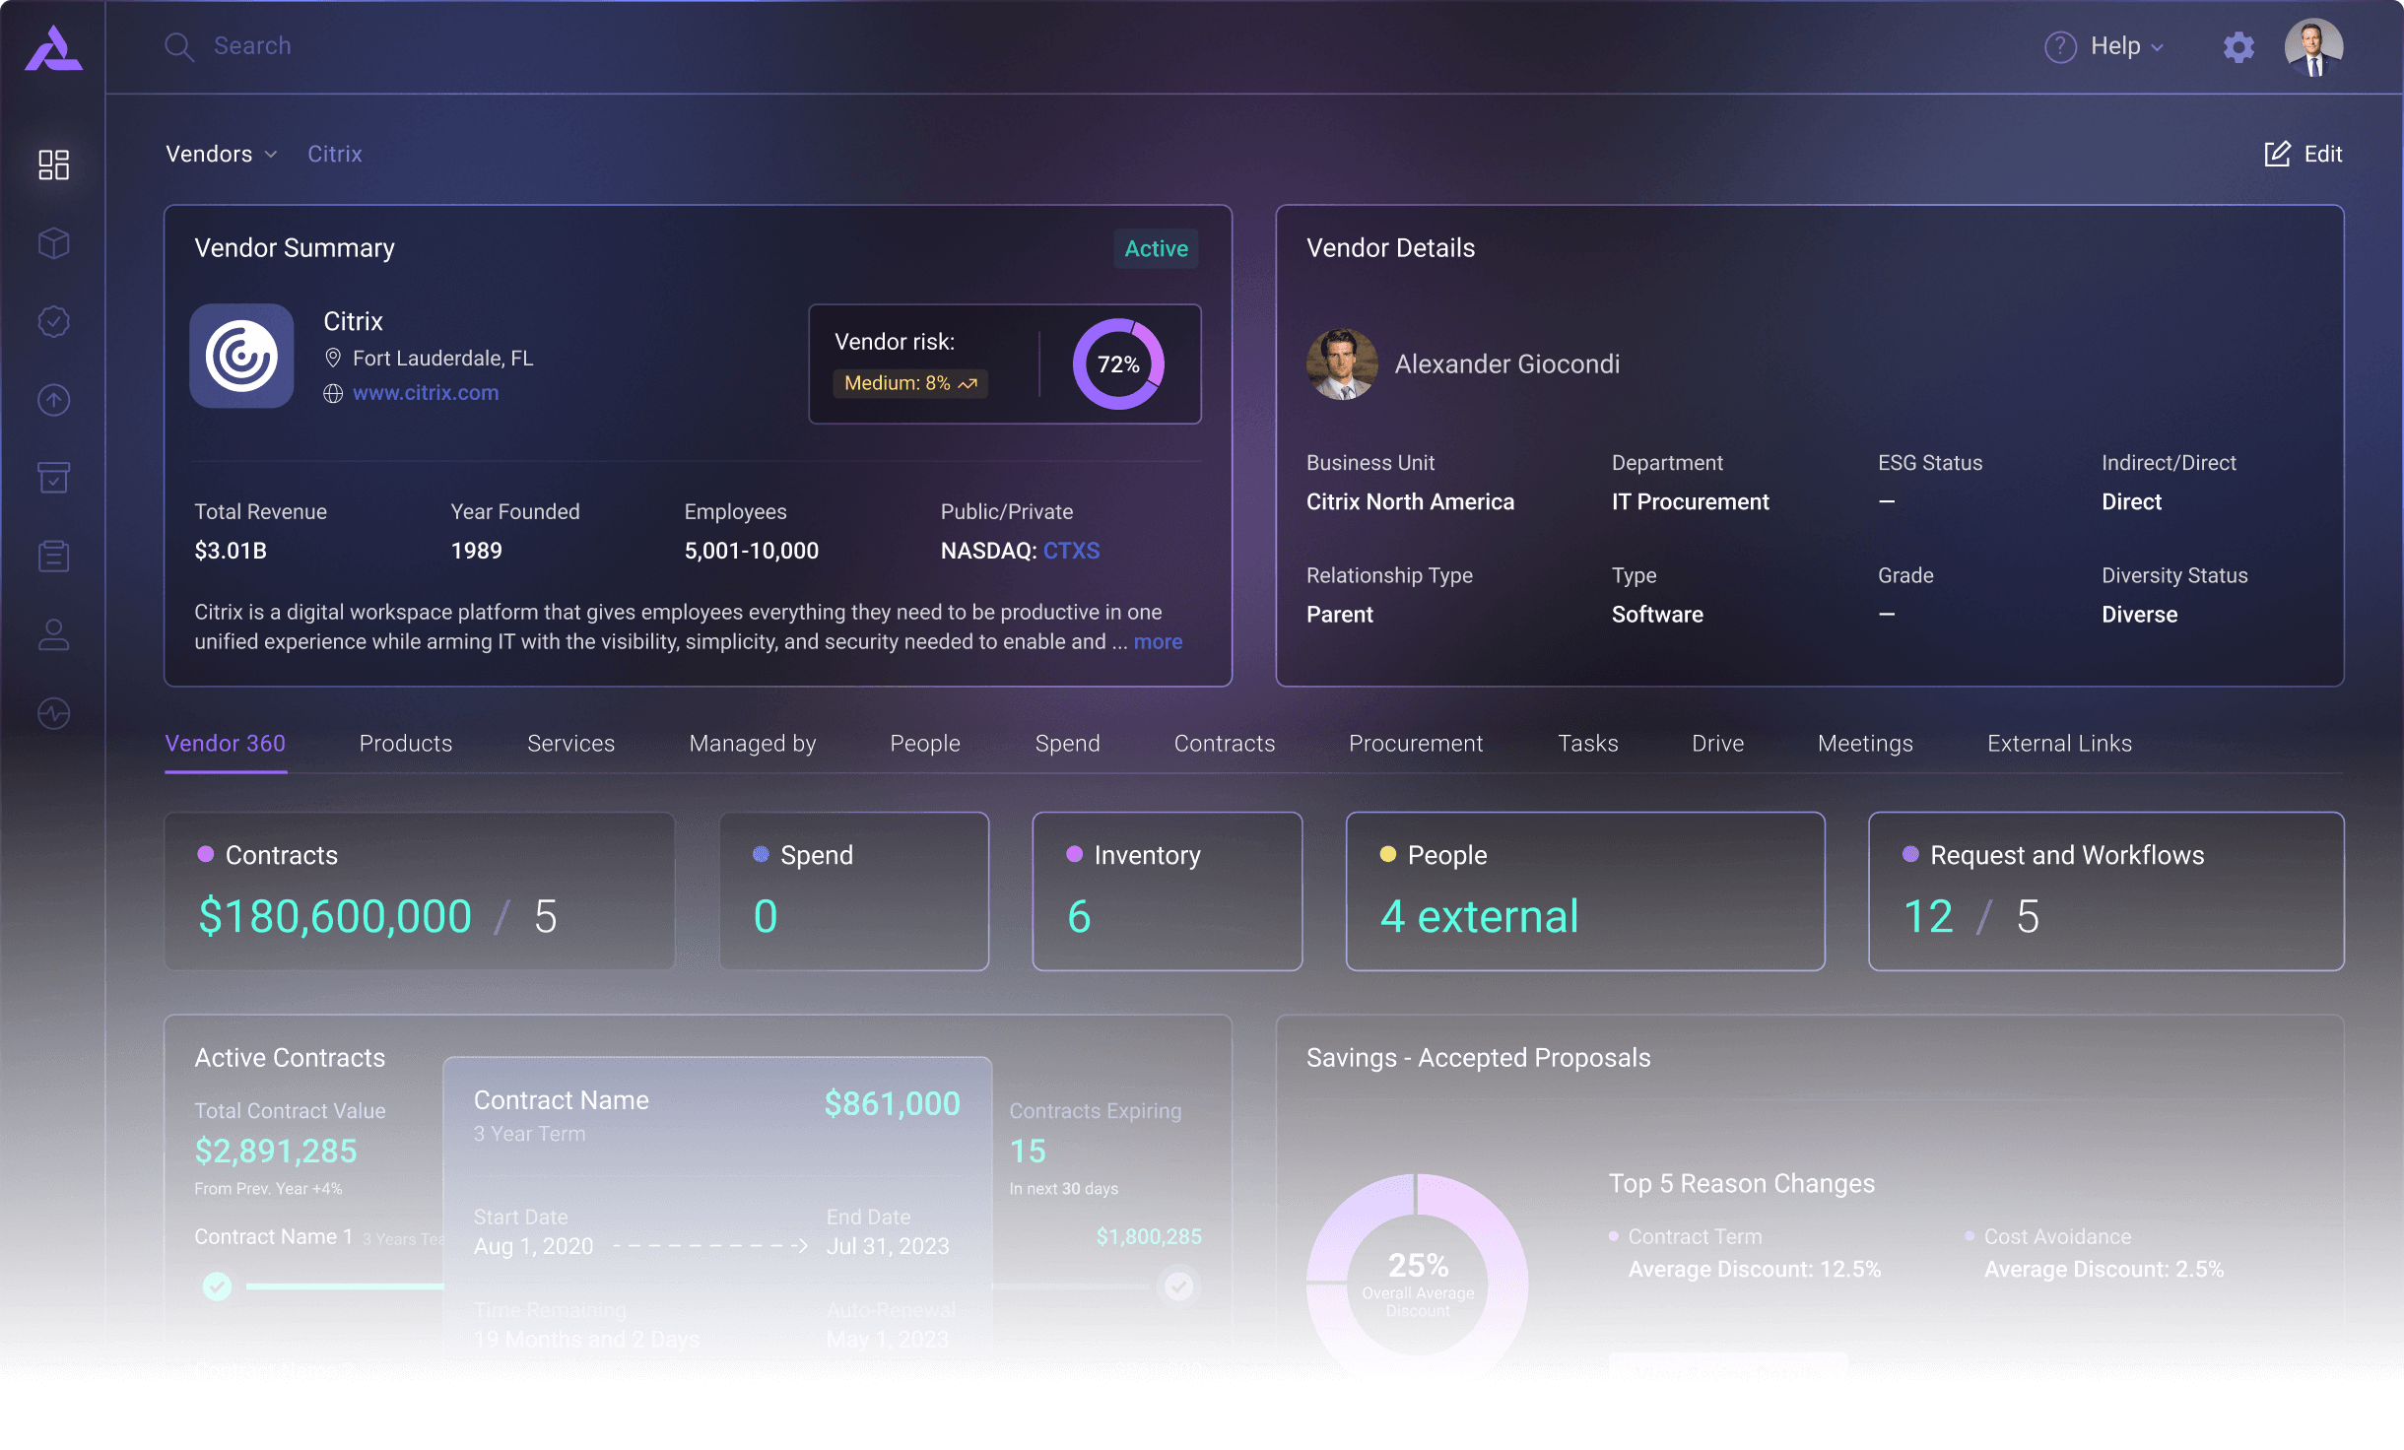Switch to the Products tab

pos(406,744)
